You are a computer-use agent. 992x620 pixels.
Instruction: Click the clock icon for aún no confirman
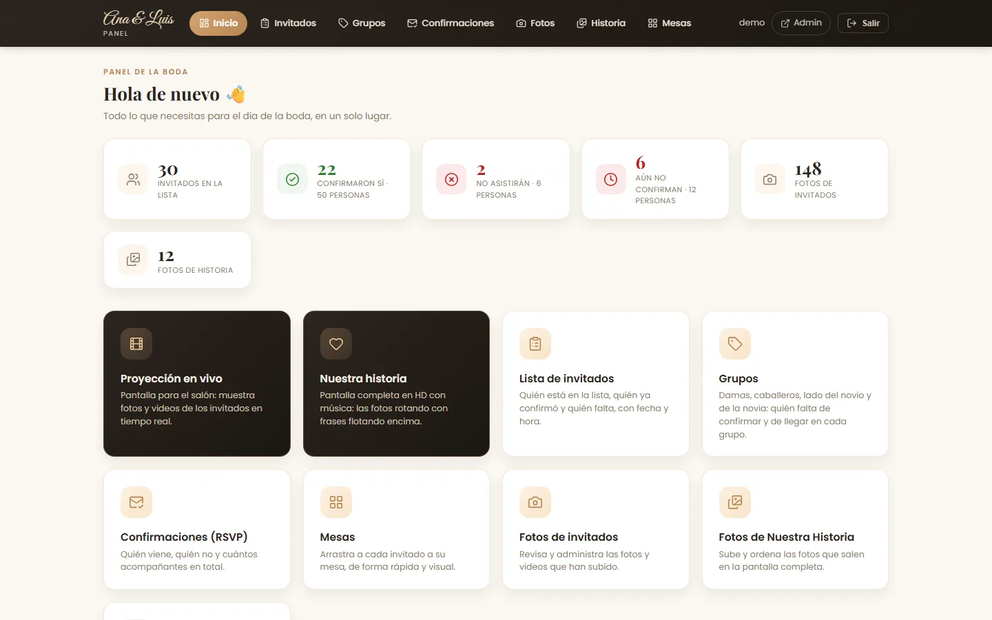pyautogui.click(x=611, y=179)
